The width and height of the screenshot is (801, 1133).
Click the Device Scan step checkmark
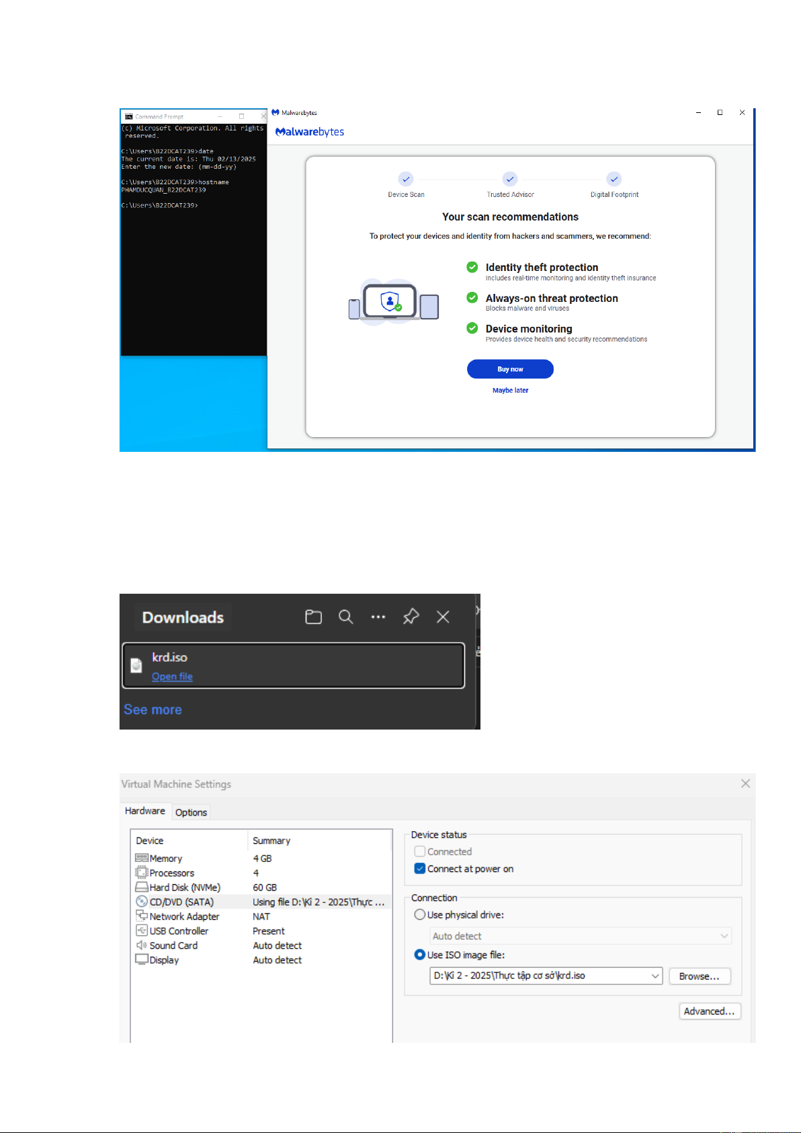(x=405, y=179)
